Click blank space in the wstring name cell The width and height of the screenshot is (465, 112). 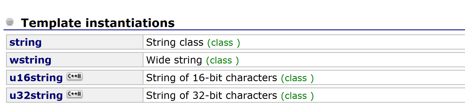96,60
